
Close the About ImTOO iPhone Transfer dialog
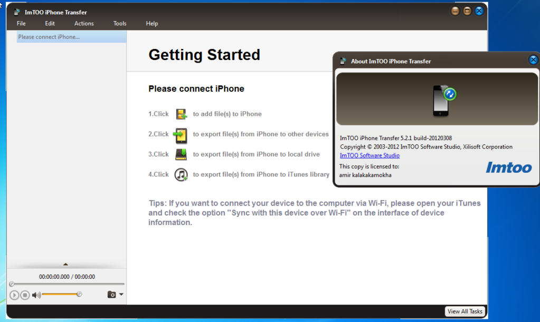coord(533,60)
